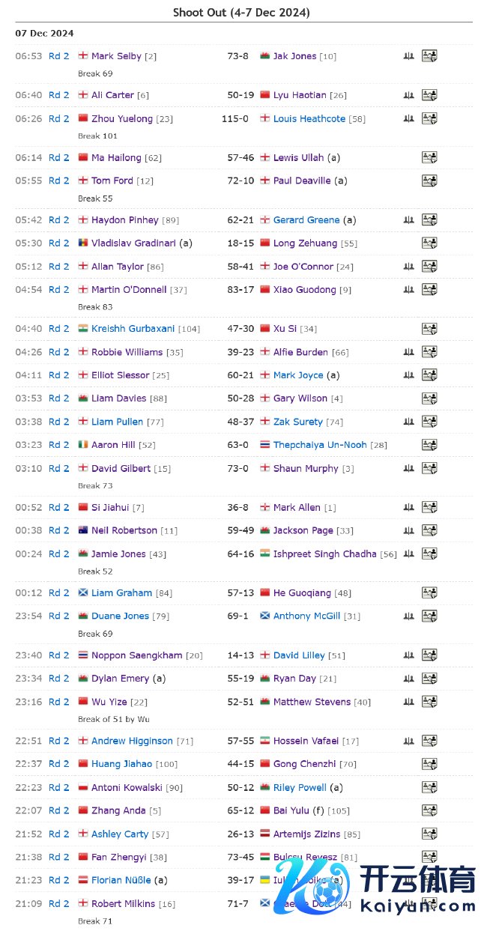Open Anthony McGill's player link

[306, 616]
